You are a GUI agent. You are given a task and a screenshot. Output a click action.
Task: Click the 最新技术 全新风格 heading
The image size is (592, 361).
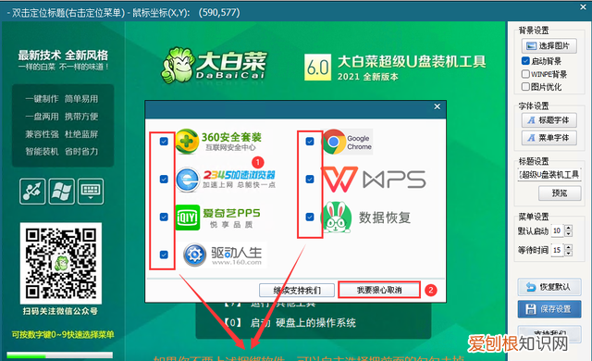63,56
